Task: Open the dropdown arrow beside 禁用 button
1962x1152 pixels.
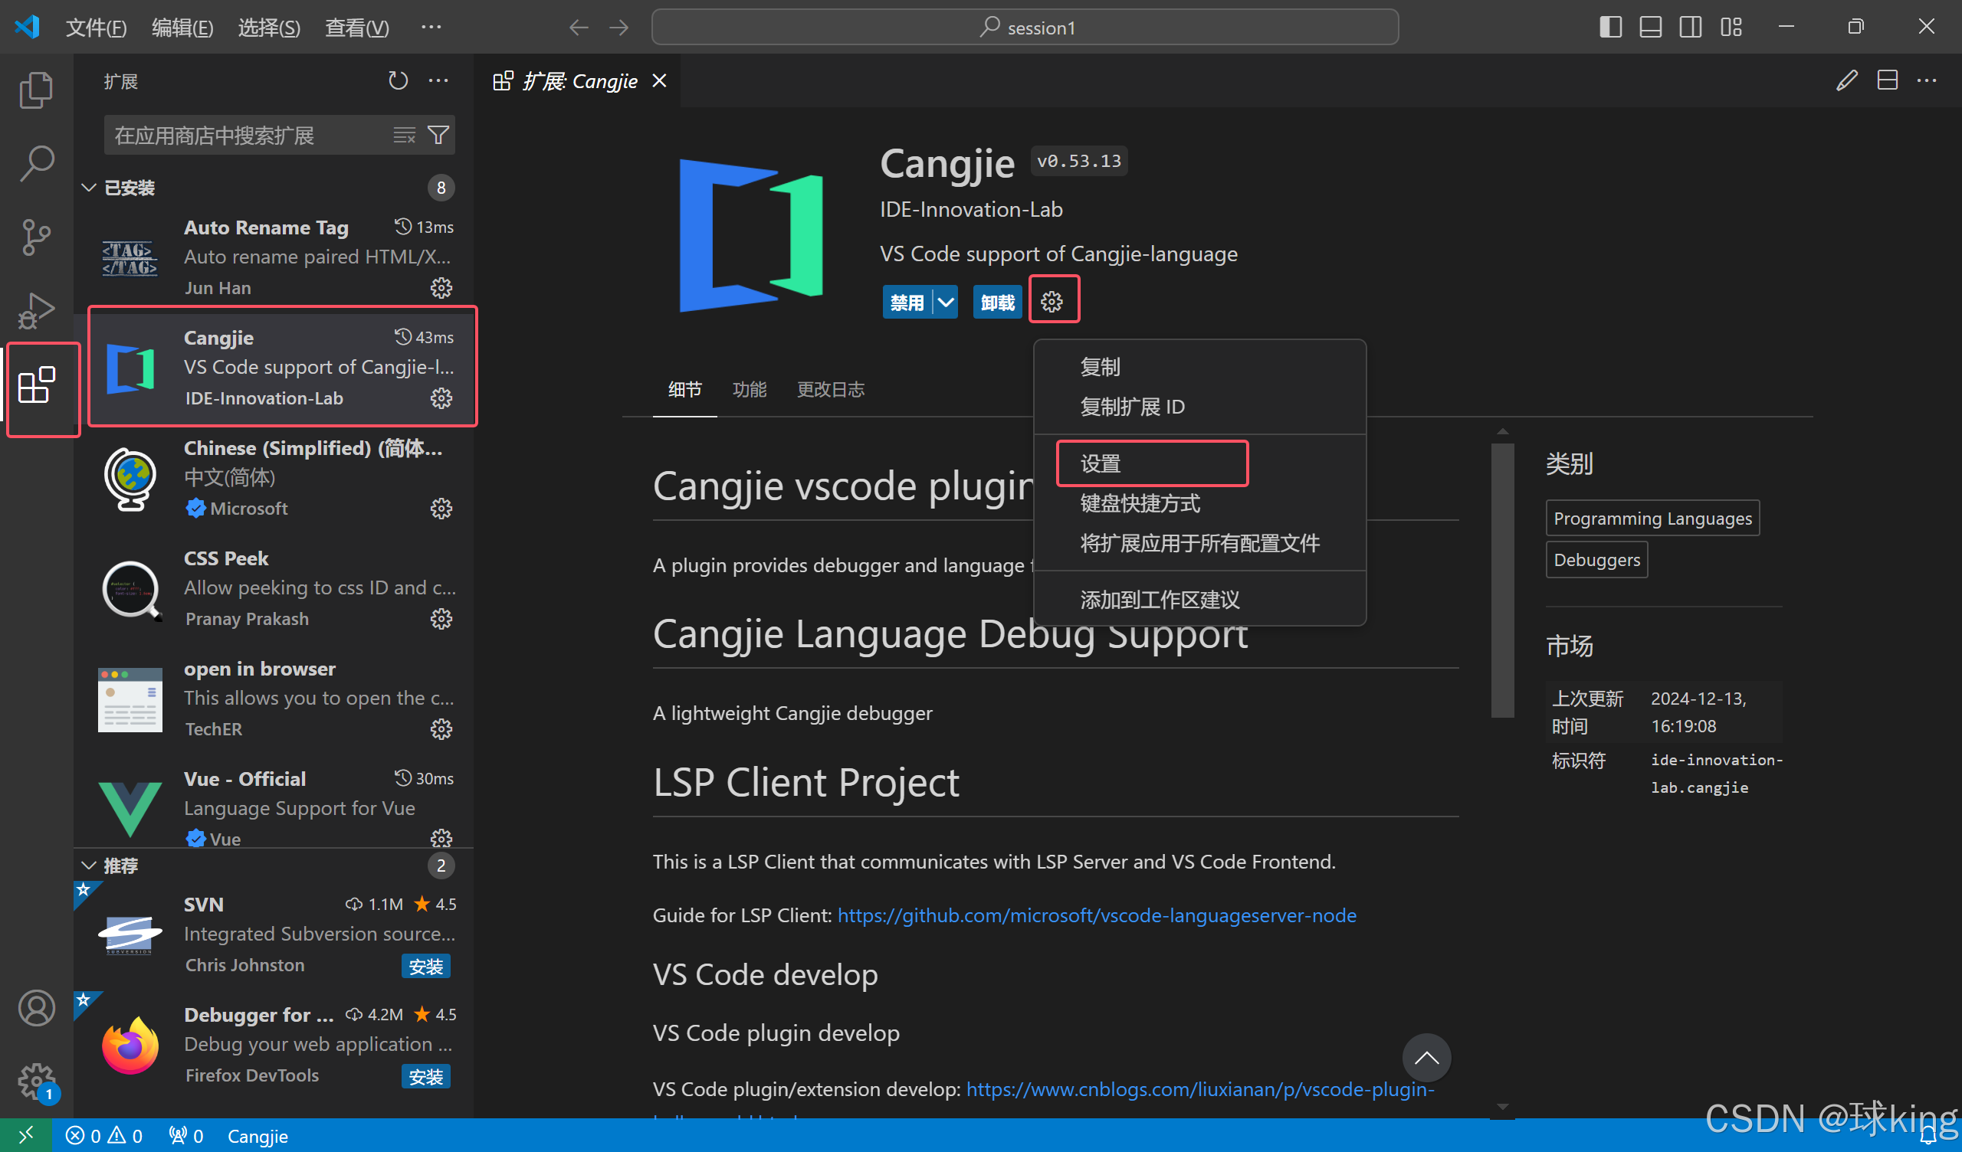Action: point(945,302)
